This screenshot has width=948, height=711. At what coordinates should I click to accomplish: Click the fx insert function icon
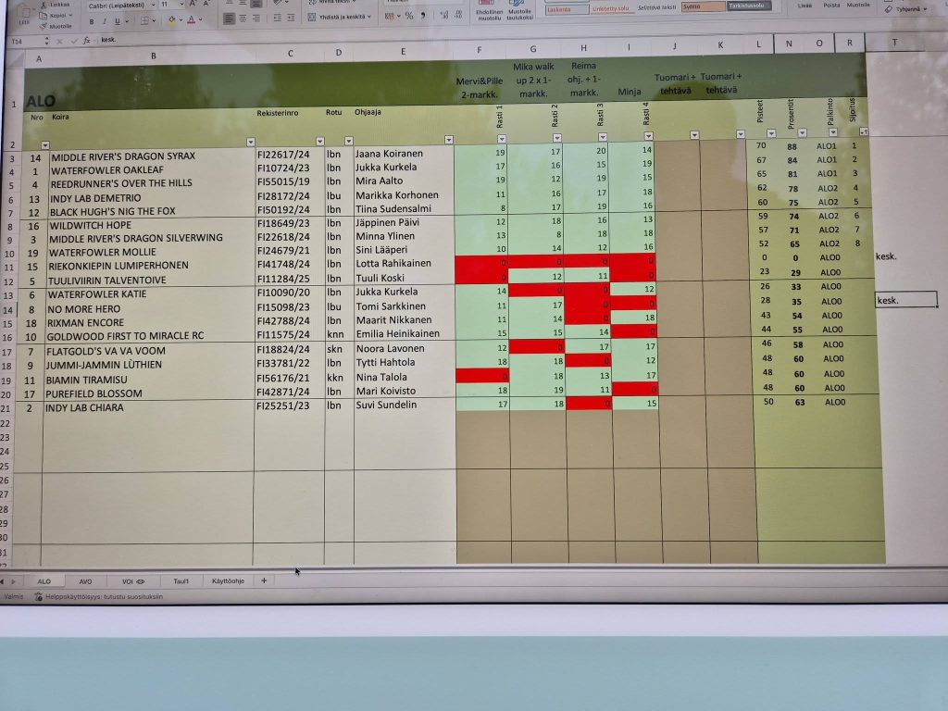(x=86, y=41)
